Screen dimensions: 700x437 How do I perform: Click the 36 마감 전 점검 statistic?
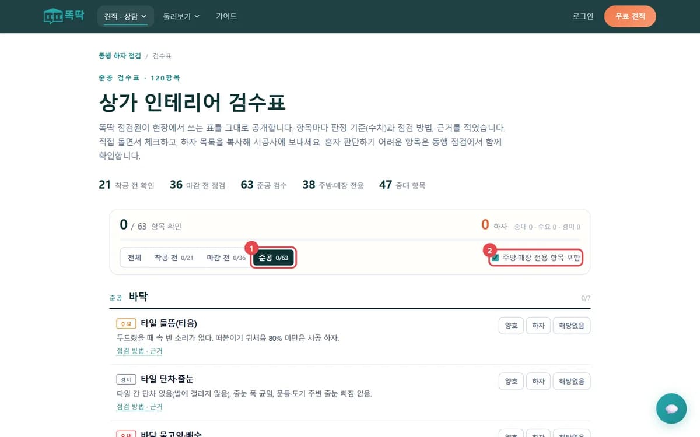(x=198, y=185)
